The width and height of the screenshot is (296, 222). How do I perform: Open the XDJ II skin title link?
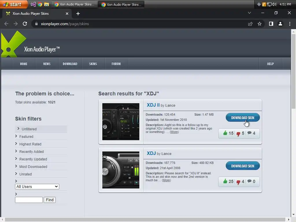(153, 105)
